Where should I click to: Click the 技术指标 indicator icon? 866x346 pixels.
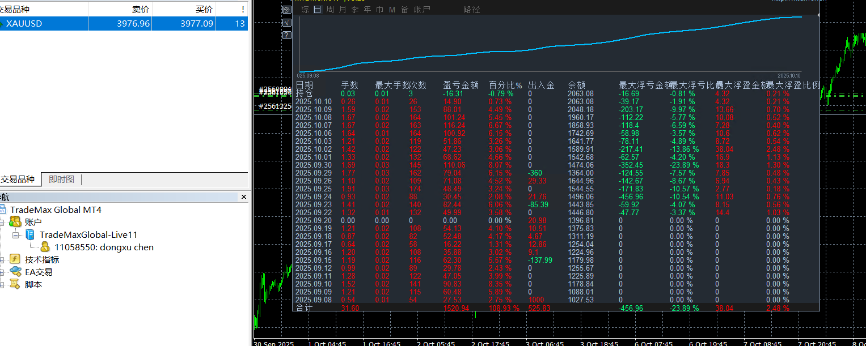tap(15, 259)
